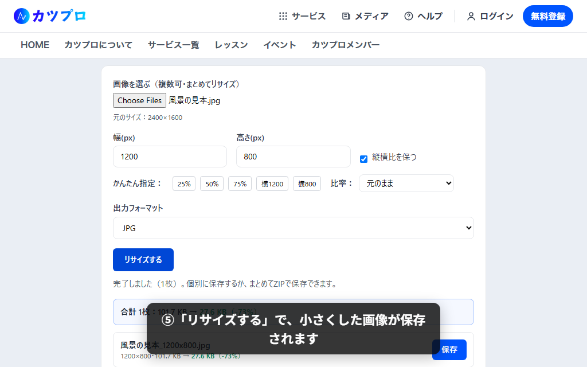Screen dimensions: 587x367
Task: Select the 50% quick size button
Action: point(212,184)
